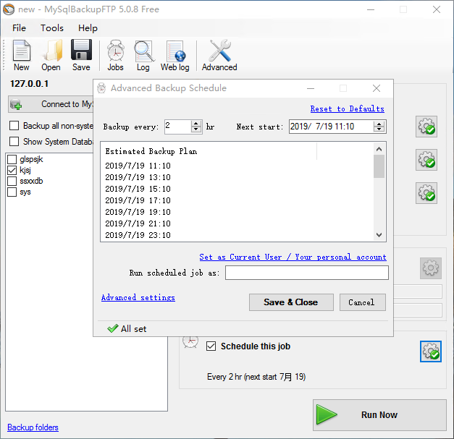454x439 pixels.
Task: Click the third gear settings icon in main window
Action: [x=426, y=193]
